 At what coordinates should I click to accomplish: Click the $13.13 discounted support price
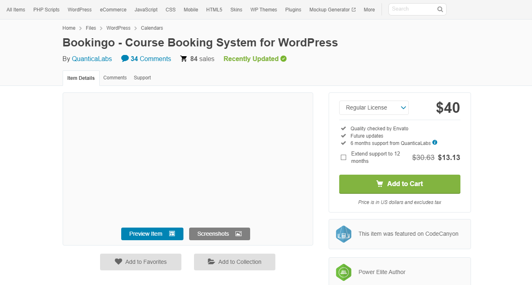(x=449, y=158)
